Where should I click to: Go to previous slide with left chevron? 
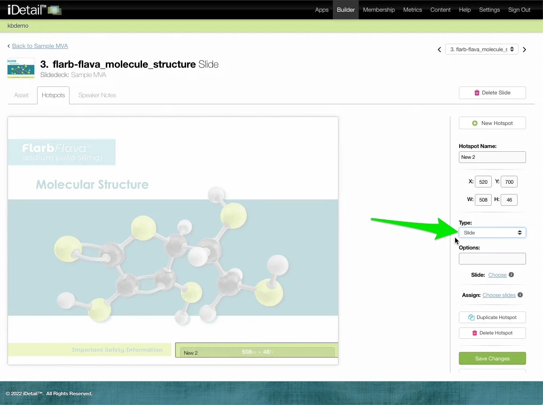440,49
